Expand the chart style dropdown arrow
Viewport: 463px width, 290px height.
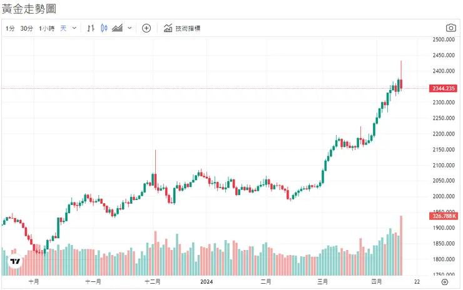(130, 28)
